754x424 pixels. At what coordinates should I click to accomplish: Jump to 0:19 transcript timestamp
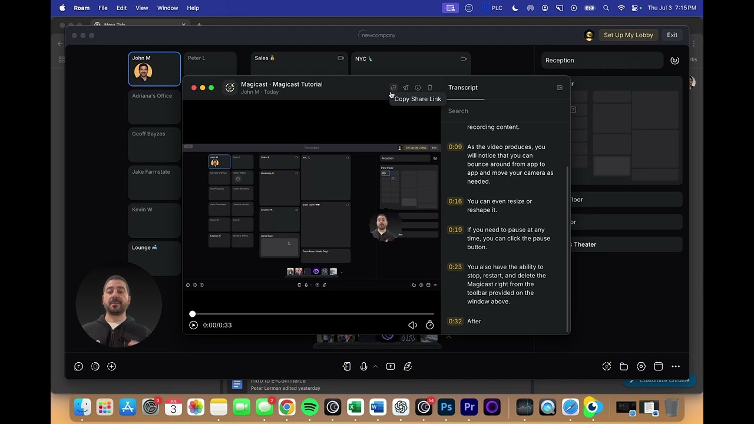point(455,230)
